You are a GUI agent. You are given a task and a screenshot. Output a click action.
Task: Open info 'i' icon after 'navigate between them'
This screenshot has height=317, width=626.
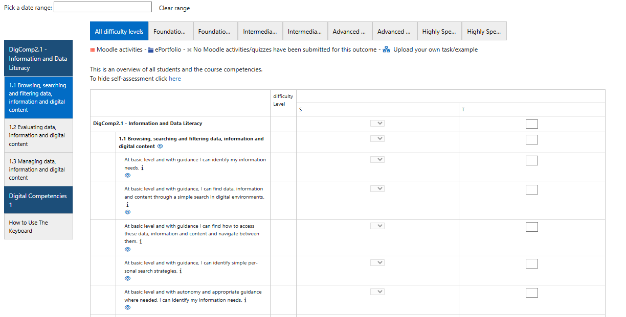tap(141, 241)
